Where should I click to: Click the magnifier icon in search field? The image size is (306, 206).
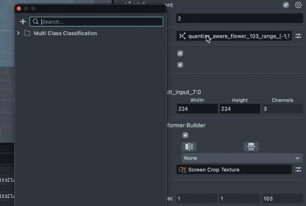[36, 21]
